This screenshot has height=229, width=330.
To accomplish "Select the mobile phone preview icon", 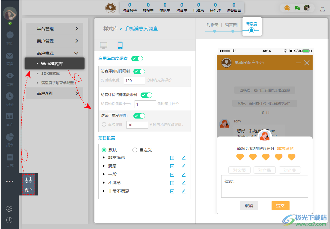I will point(120,45).
